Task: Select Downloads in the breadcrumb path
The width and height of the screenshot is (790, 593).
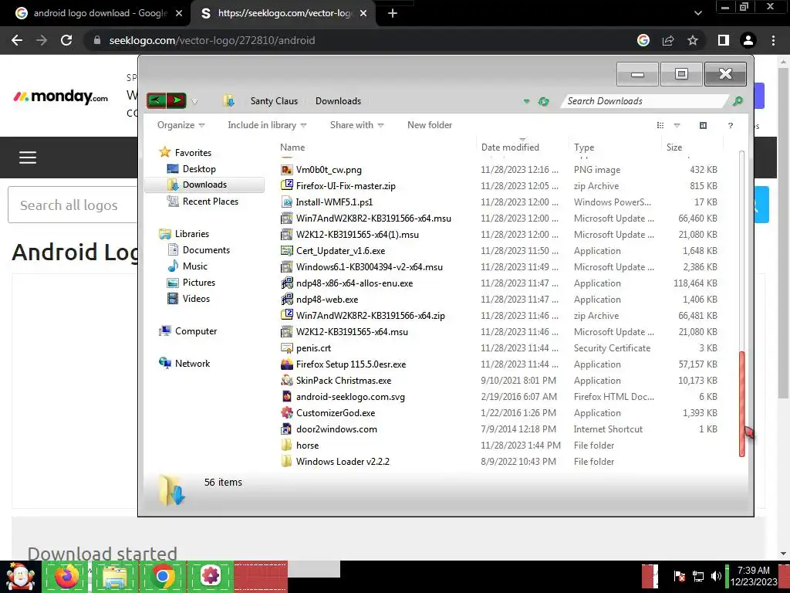Action: click(338, 101)
